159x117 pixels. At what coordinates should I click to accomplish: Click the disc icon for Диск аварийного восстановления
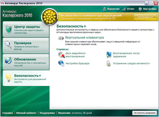coord(62,55)
